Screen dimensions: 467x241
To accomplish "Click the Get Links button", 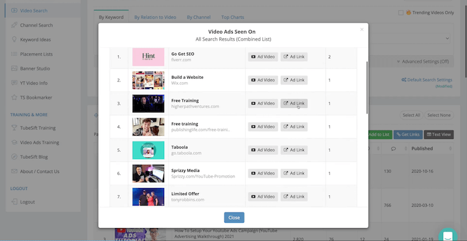I will (408, 134).
